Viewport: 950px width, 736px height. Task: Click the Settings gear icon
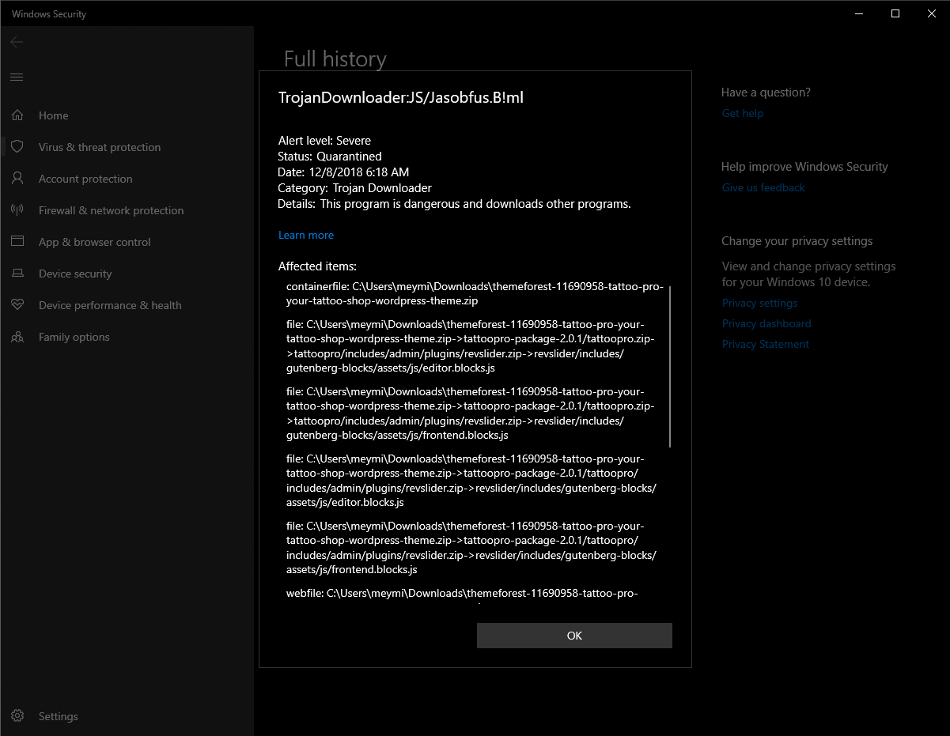pos(17,716)
